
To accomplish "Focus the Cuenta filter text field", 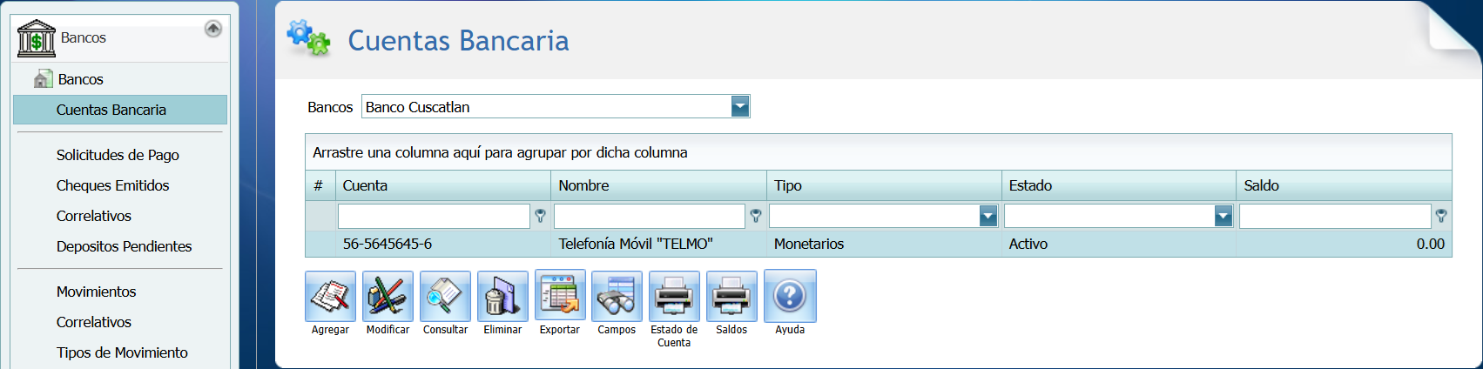I will pyautogui.click(x=434, y=216).
